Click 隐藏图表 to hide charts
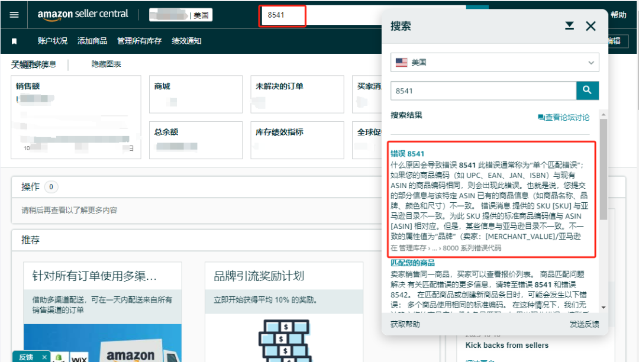 coord(106,64)
